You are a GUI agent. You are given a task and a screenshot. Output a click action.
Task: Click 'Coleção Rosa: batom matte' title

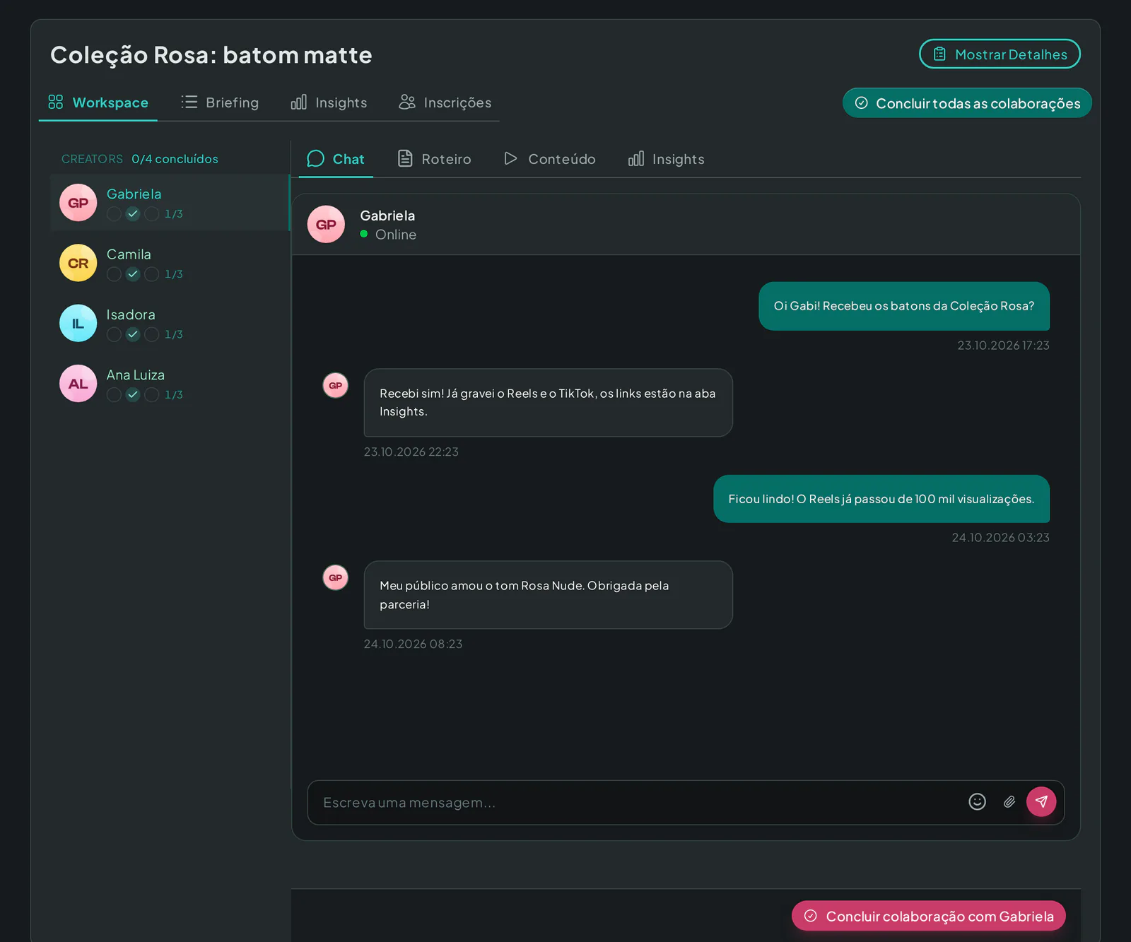[x=211, y=55]
